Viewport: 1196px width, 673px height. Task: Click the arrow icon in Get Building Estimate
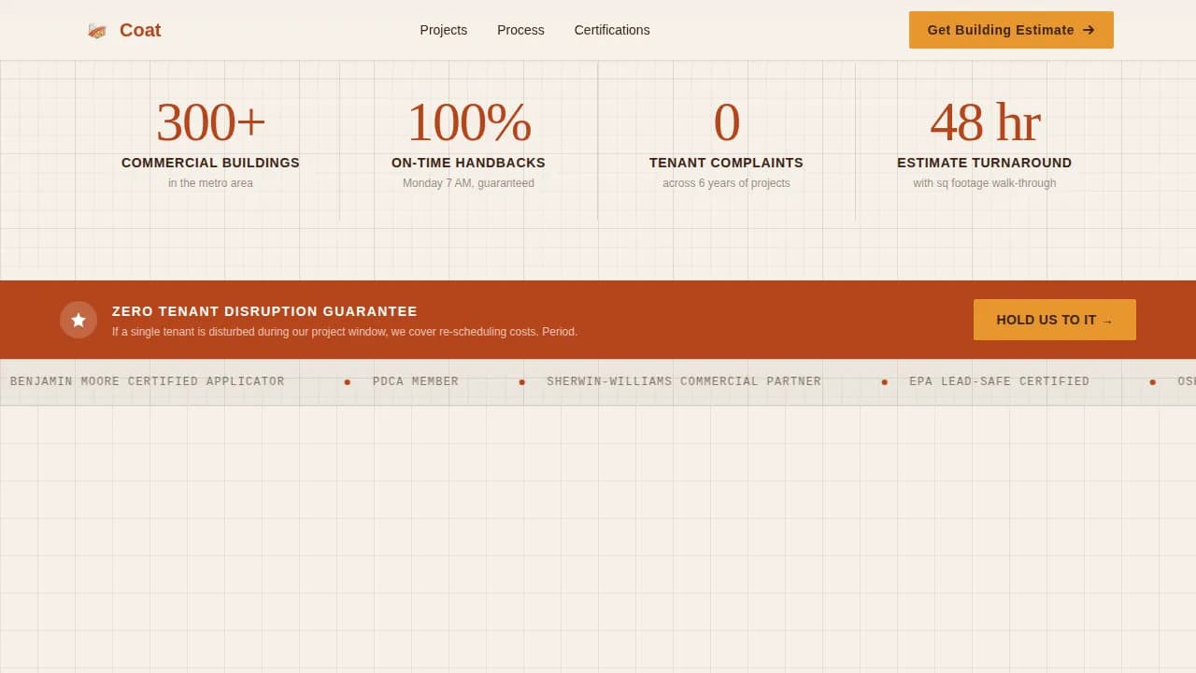[1089, 30]
